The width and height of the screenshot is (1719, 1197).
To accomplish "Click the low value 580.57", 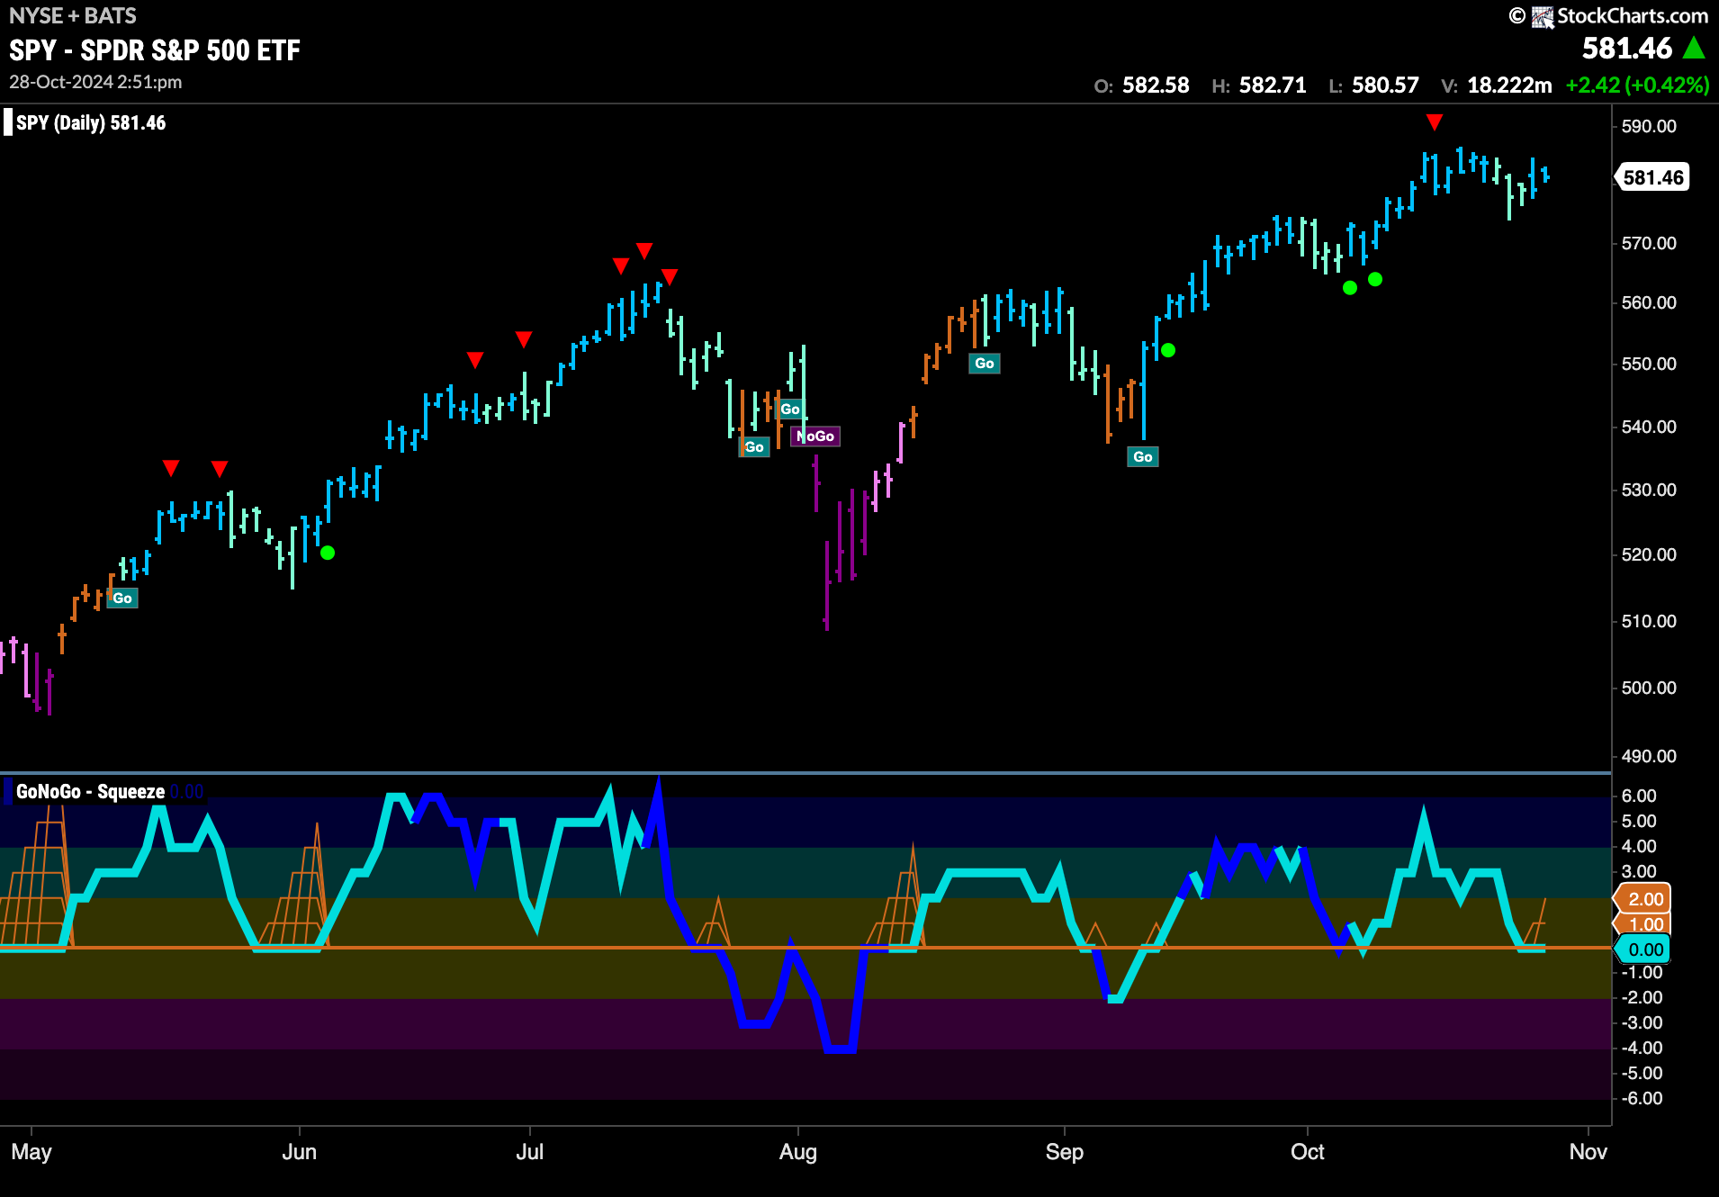I will [x=1385, y=85].
